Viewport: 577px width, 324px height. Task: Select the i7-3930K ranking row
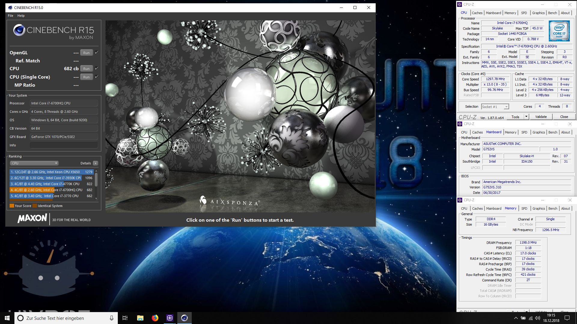[x=52, y=178]
